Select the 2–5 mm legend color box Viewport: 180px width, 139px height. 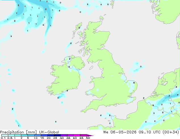point(24,135)
